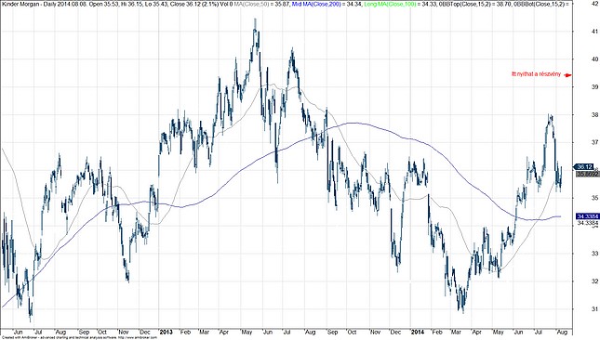Click the 36.12 last price marker
The width and height of the screenshot is (600, 340).
(584, 167)
